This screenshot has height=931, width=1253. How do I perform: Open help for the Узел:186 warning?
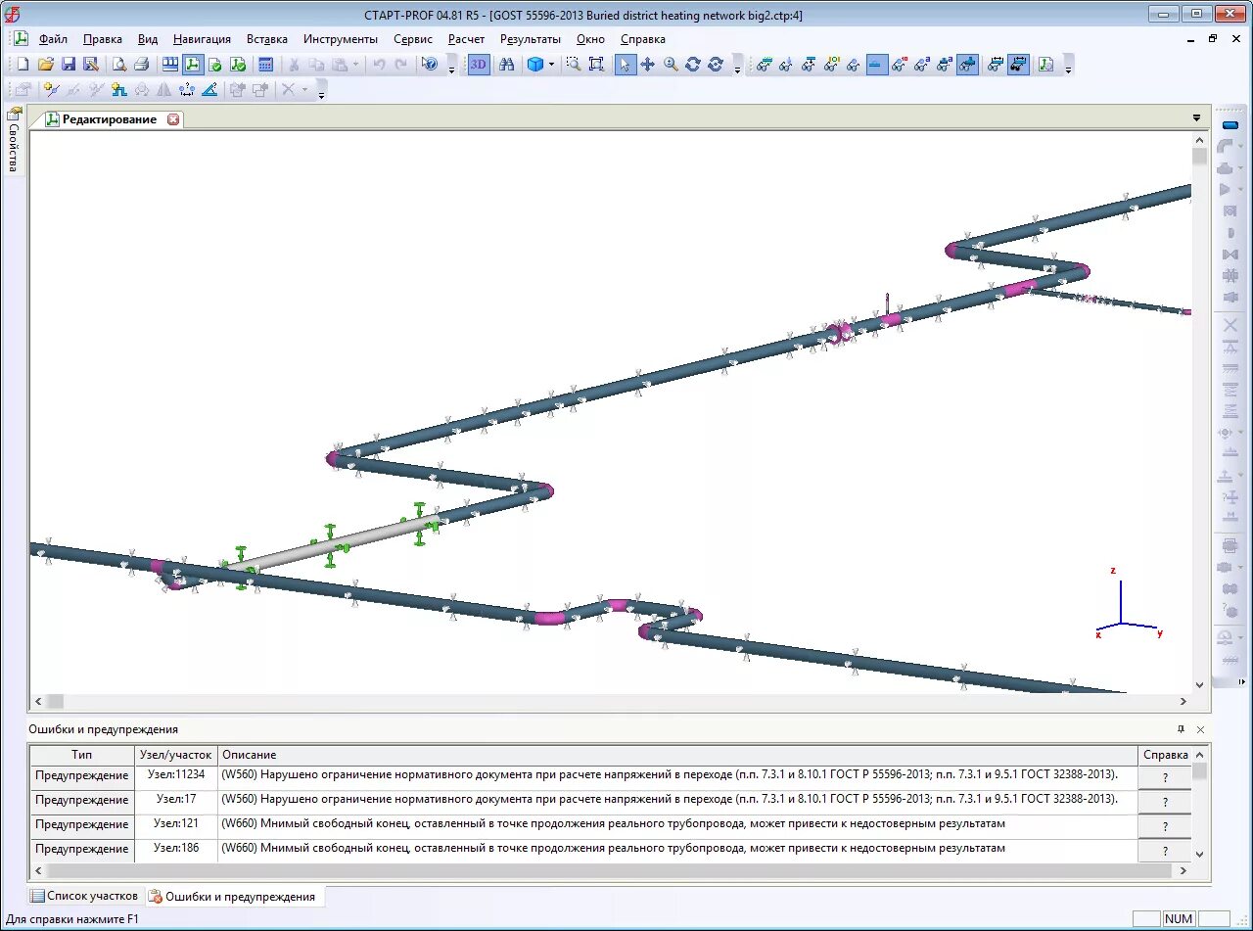point(1165,851)
